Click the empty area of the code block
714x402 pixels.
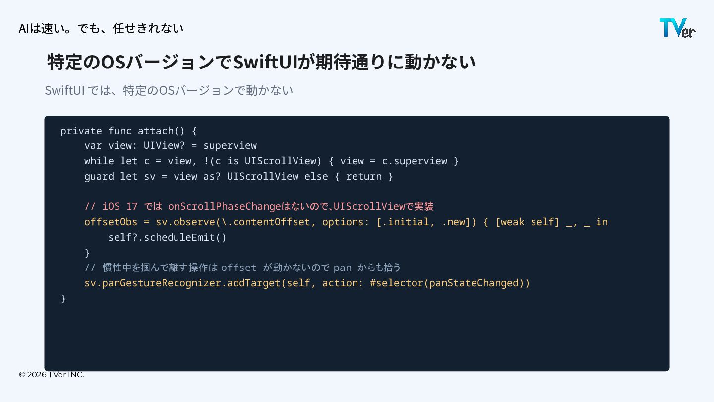click(357, 337)
